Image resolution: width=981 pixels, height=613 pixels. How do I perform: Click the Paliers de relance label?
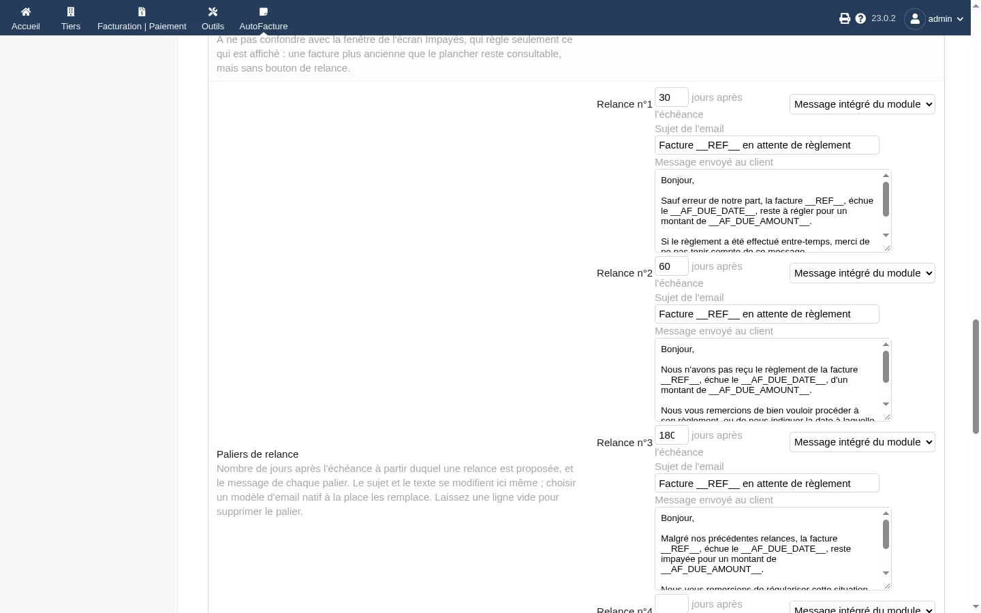(258, 454)
